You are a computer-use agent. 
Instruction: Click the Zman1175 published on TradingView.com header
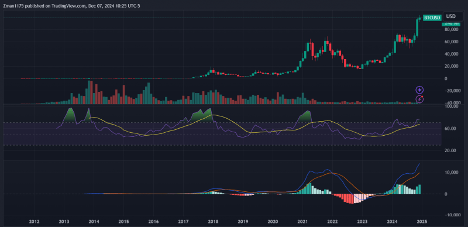point(72,6)
